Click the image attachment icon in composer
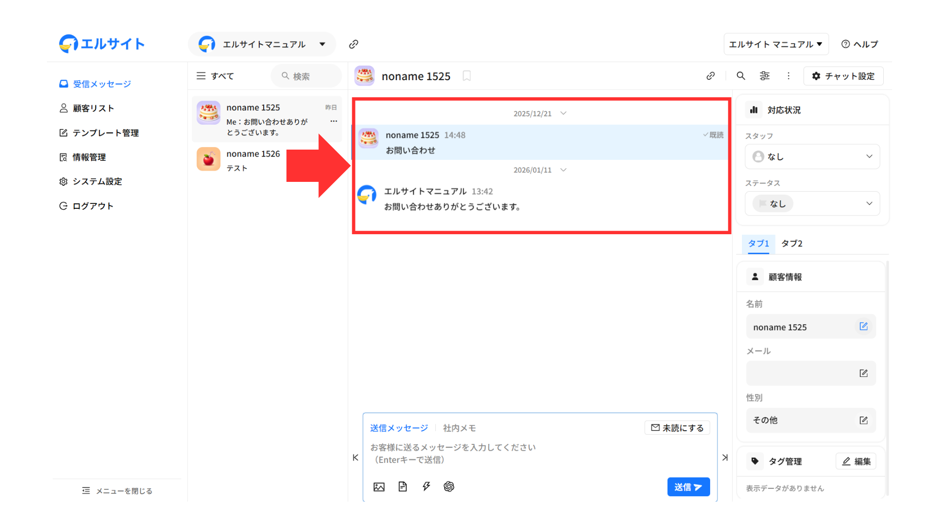 pyautogui.click(x=379, y=487)
